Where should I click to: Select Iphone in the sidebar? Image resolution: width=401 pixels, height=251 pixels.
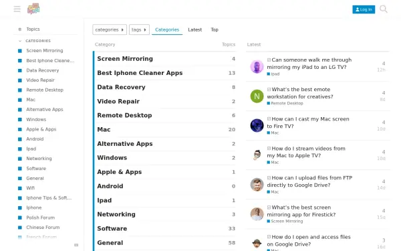(34, 207)
